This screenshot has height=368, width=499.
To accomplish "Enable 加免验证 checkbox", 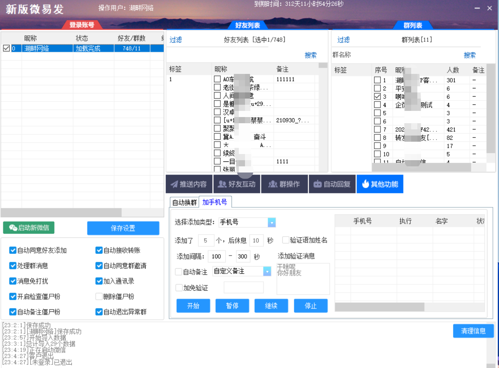I will tap(179, 287).
